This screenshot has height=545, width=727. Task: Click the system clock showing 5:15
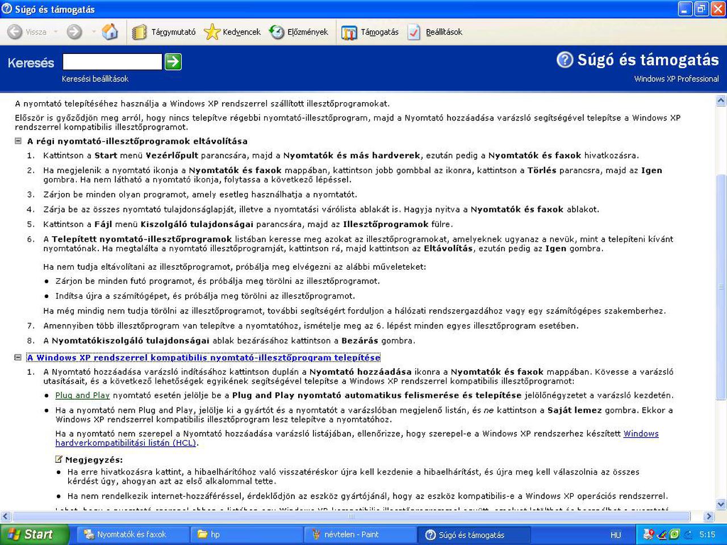[707, 535]
